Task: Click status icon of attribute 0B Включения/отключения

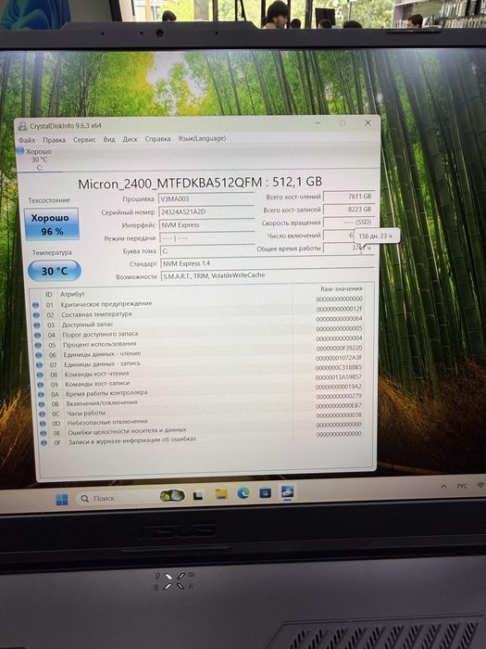Action: (x=42, y=404)
